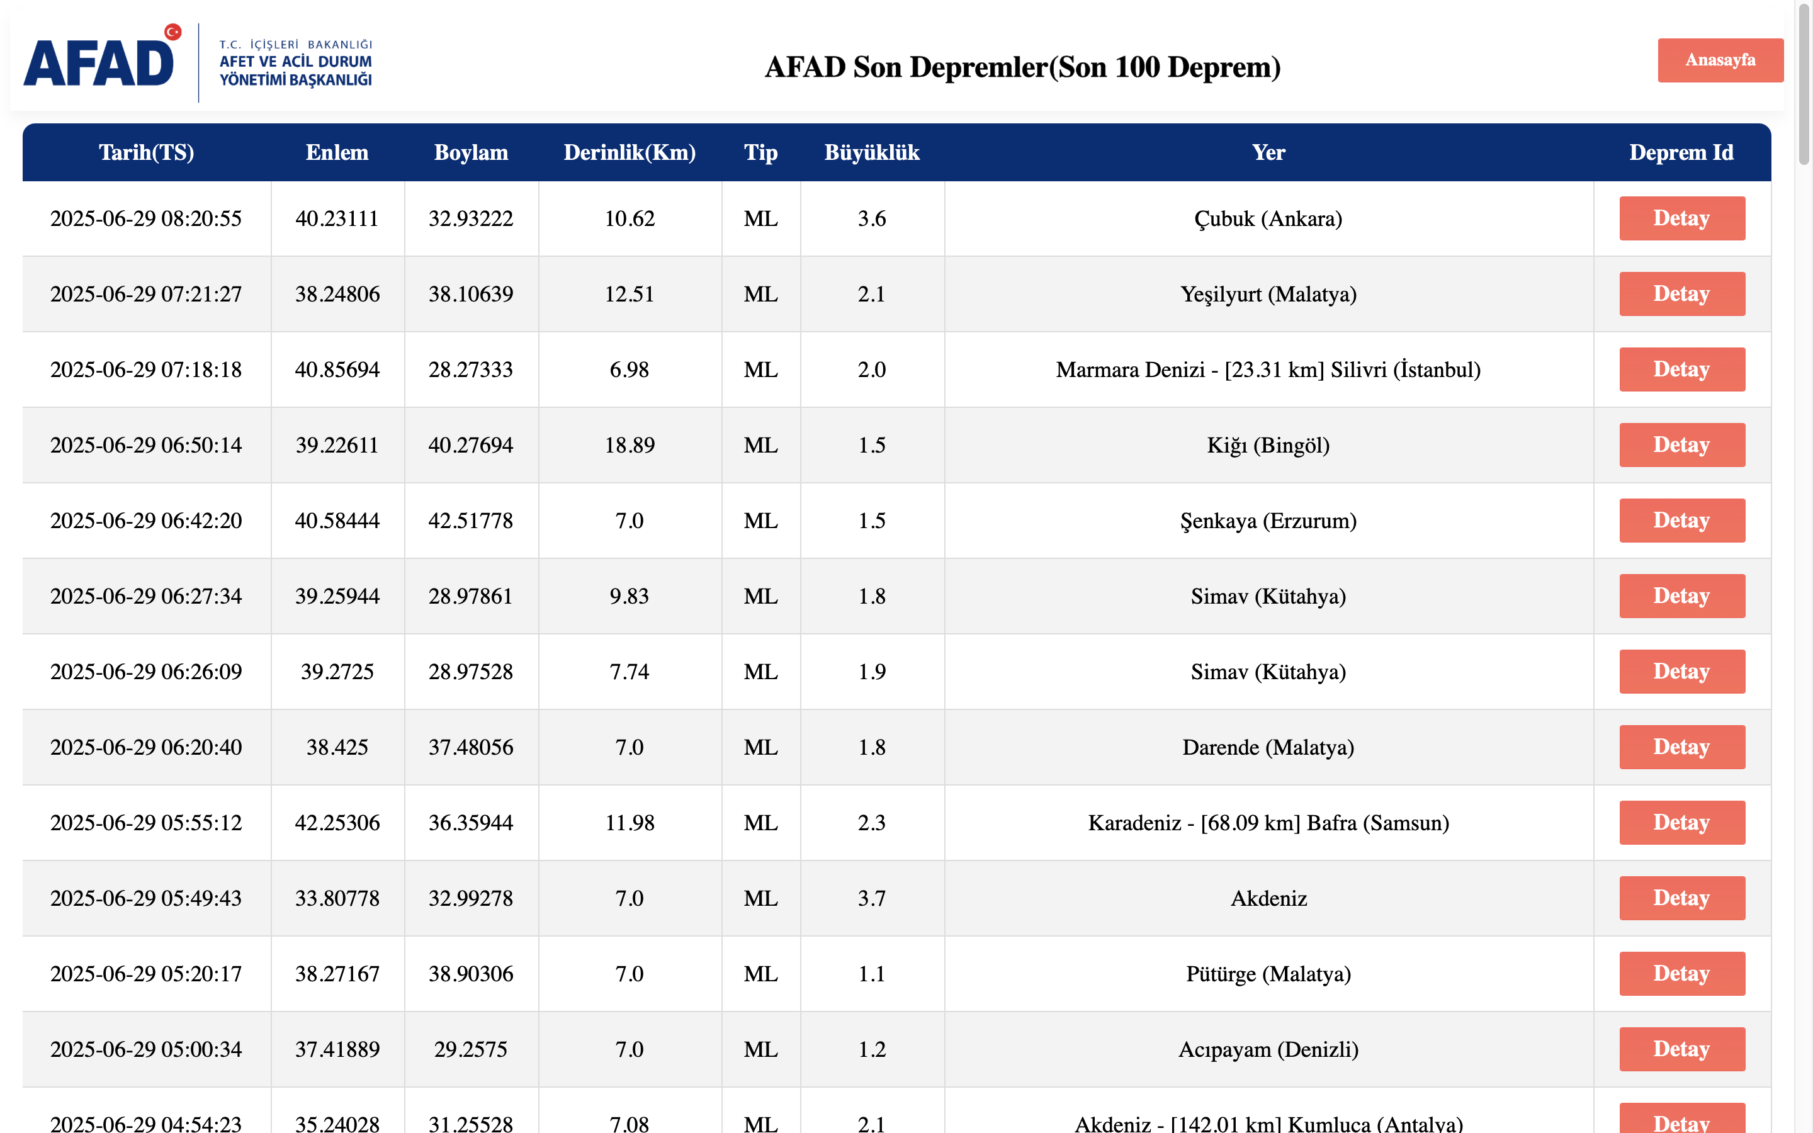Select date 2025-06-29 05:55:12
1813x1133 pixels.
tap(146, 823)
